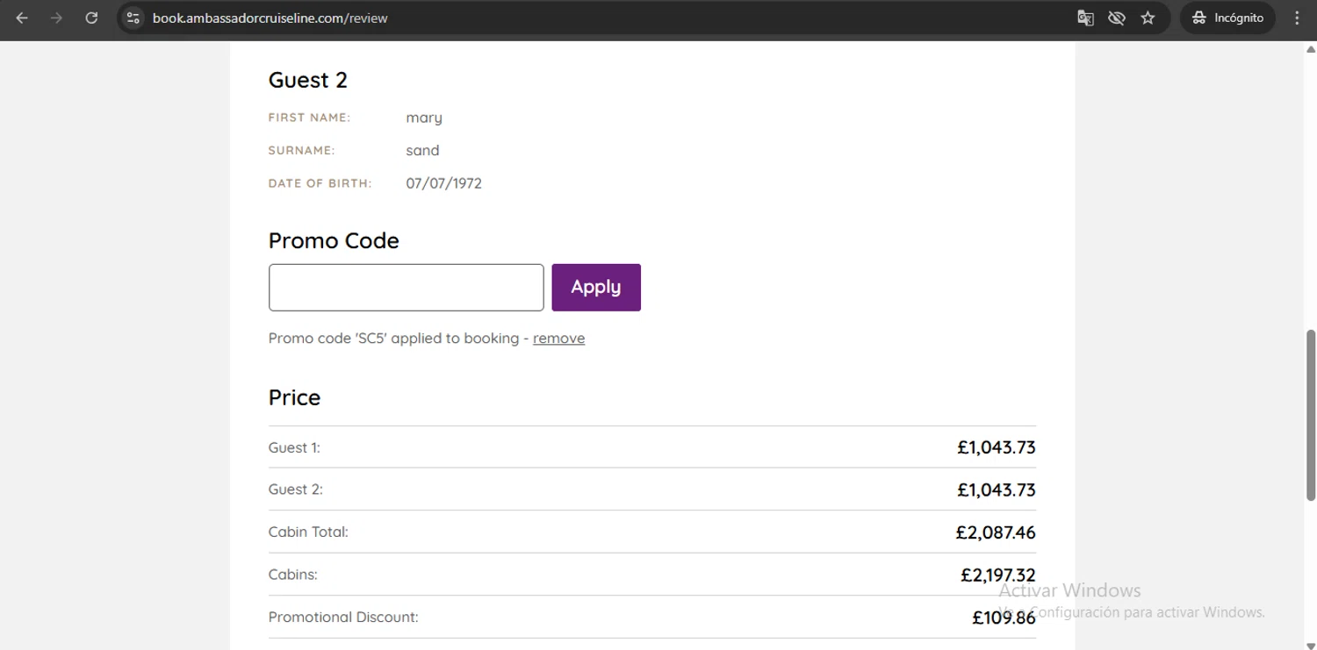Click the DATE OF BIRTH label
1317x650 pixels.
(x=320, y=183)
